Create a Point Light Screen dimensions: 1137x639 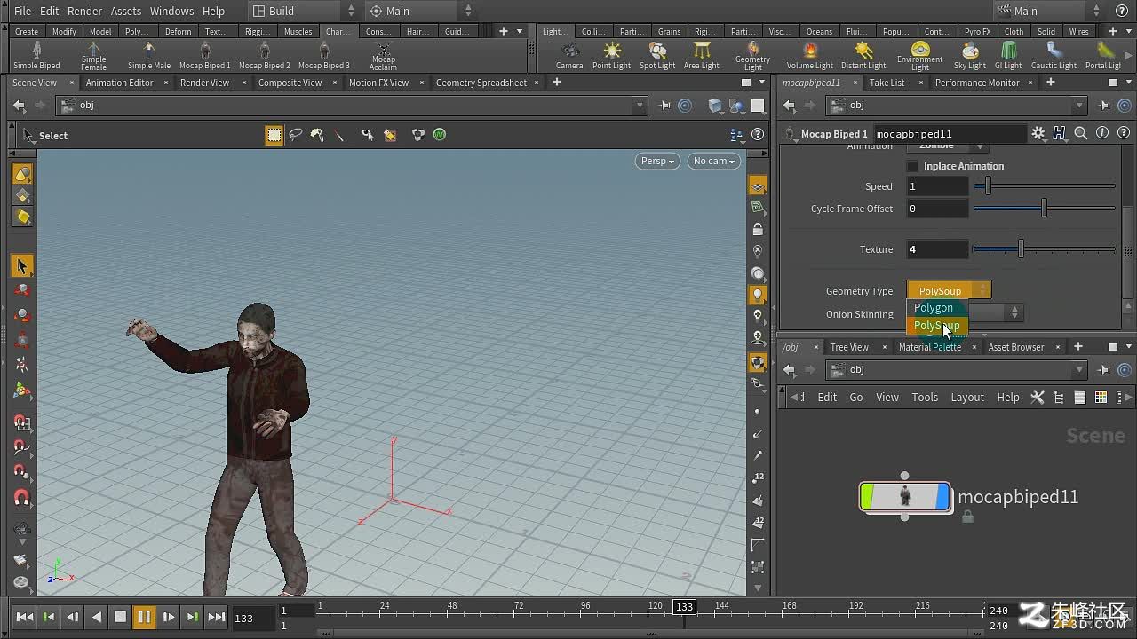[611, 55]
